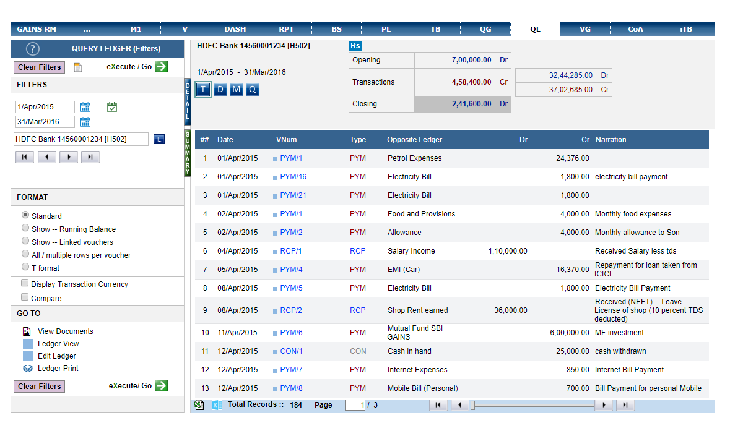Switch to the iTB tab
This screenshot has height=436, width=730.
[x=686, y=29]
